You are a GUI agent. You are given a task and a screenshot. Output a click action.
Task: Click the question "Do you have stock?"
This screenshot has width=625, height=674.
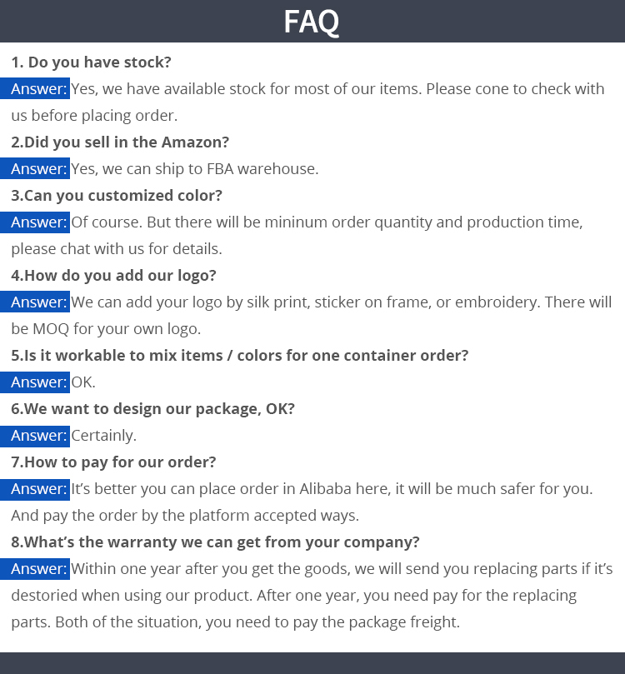point(91,62)
